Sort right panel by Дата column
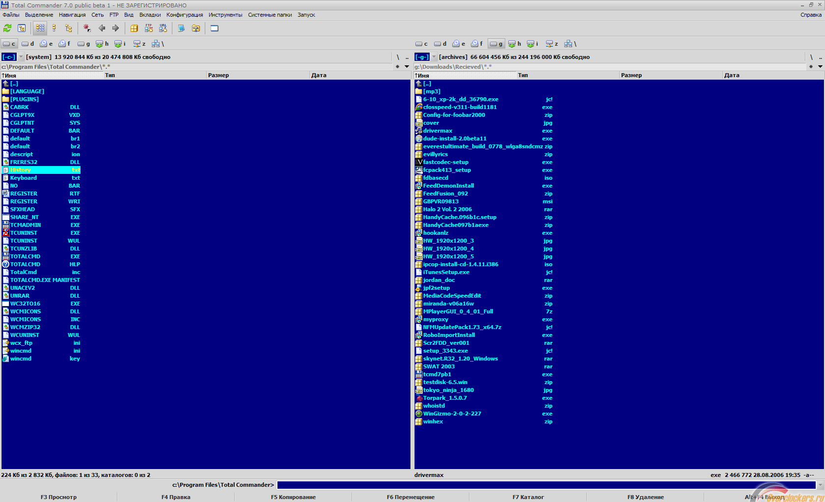825x502 pixels. point(773,75)
